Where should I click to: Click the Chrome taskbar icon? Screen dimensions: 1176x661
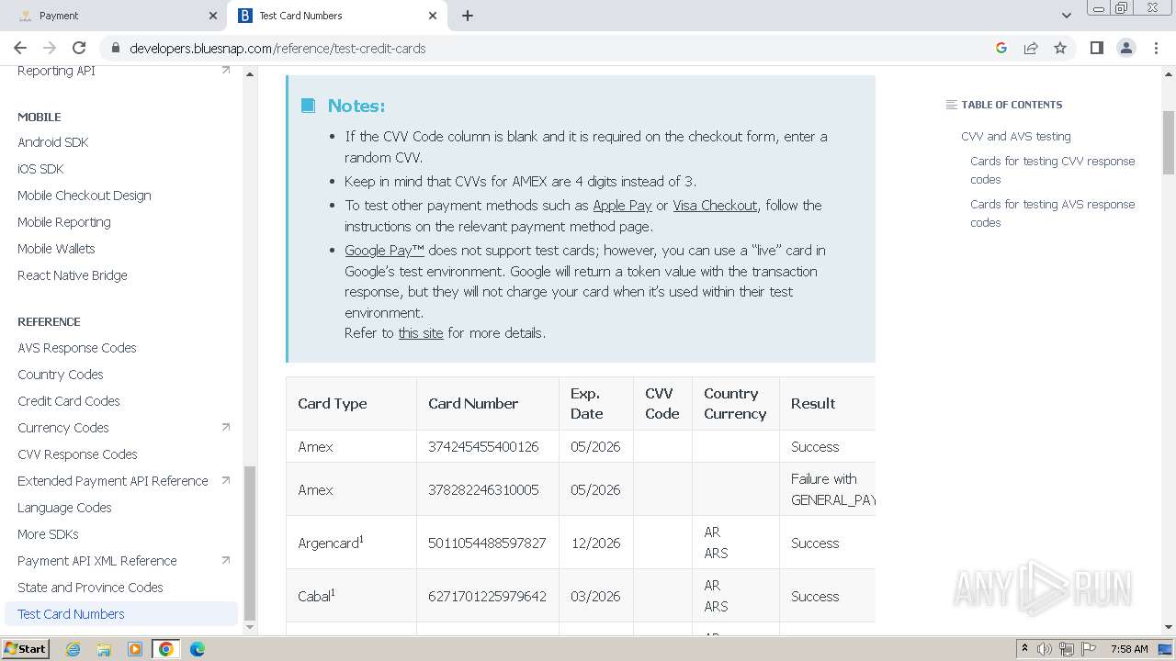[166, 649]
